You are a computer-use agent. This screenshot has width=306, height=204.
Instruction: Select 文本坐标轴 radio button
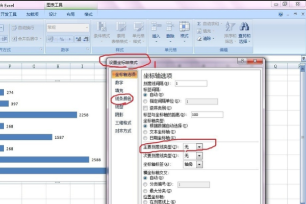pos(145,132)
